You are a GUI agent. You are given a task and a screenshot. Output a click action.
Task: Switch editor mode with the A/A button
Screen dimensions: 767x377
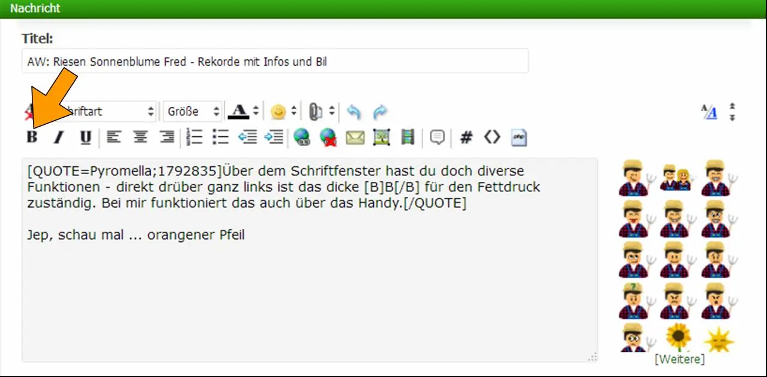click(x=709, y=112)
